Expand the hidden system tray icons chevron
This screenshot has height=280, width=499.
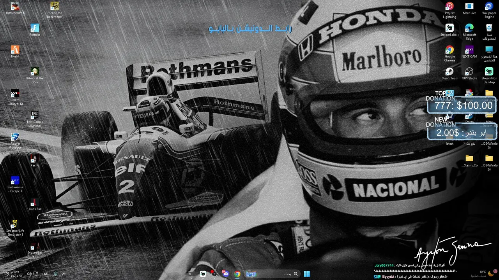click(64, 274)
